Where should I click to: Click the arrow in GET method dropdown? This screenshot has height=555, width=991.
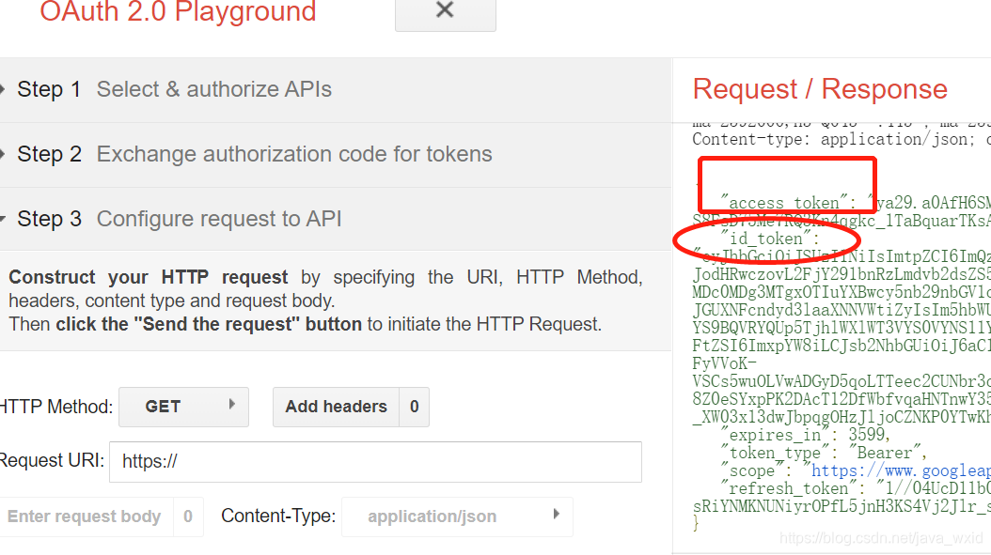click(x=231, y=406)
